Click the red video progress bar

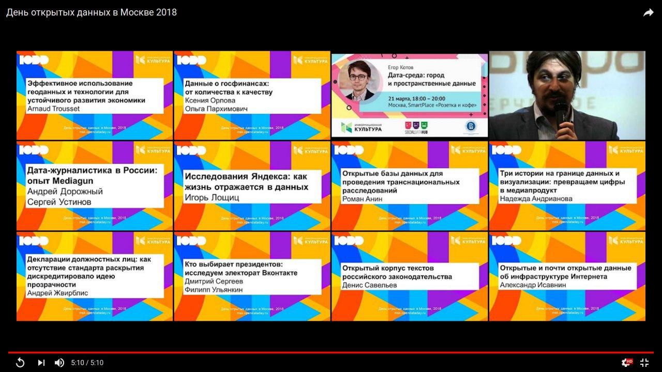331,352
